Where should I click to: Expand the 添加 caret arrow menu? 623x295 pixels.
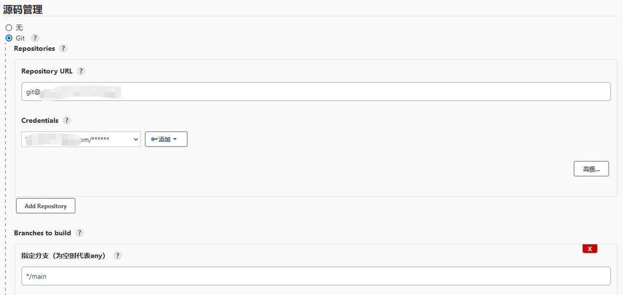[175, 140]
